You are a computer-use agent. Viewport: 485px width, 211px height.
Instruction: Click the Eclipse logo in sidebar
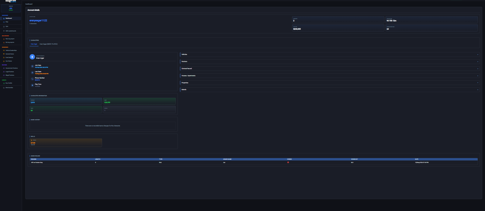11,1
